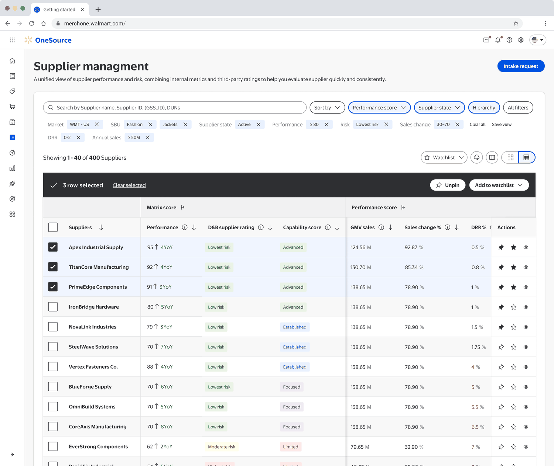554x466 pixels.
Task: Click the browser address bar
Action: [x=287, y=24]
